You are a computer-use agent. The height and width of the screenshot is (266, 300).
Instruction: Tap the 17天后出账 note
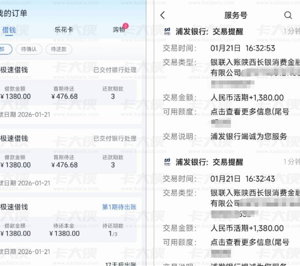[120, 264]
